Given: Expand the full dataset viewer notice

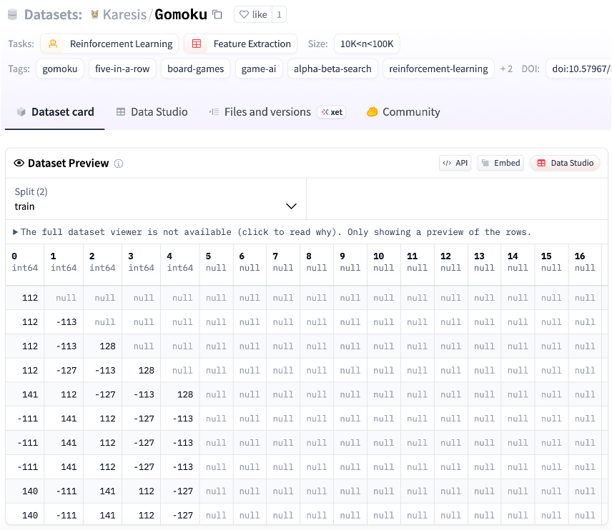Looking at the screenshot, I should pos(16,232).
